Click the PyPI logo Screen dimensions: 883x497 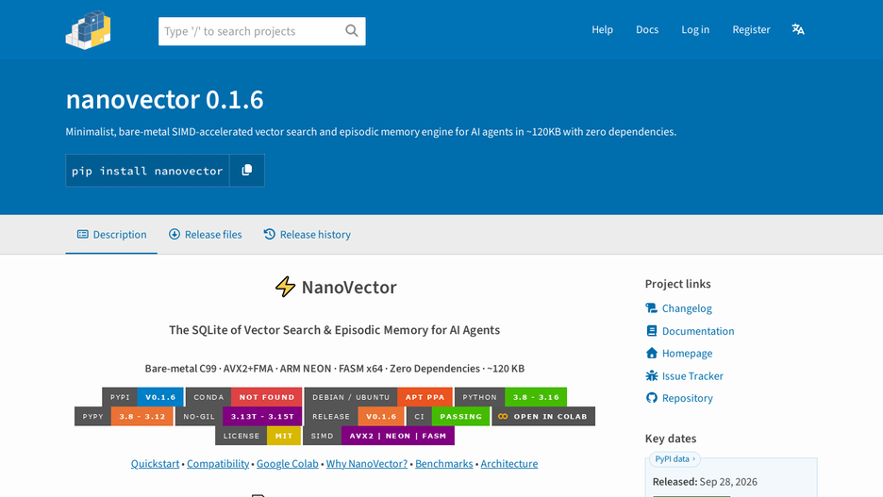(x=88, y=30)
